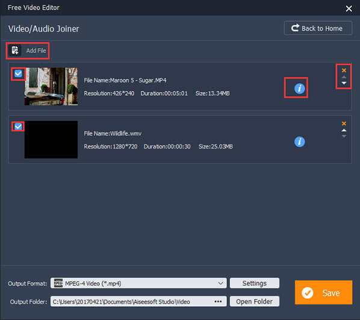The image size is (360, 320).
Task: Select the Maroon 5 video thumbnail
Action: (51, 86)
